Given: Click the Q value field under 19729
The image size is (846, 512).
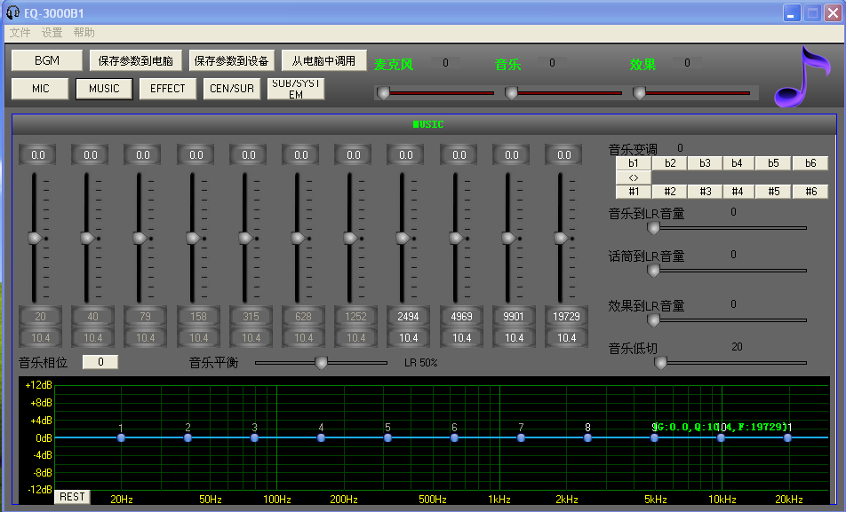Looking at the screenshot, I should [566, 338].
